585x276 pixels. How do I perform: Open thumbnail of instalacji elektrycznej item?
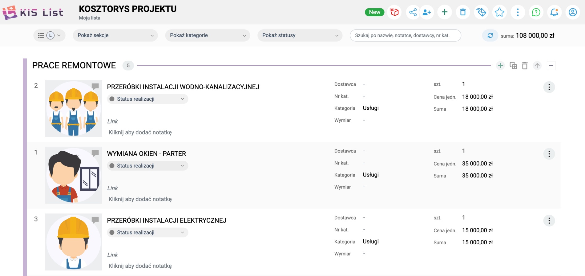coord(74,242)
